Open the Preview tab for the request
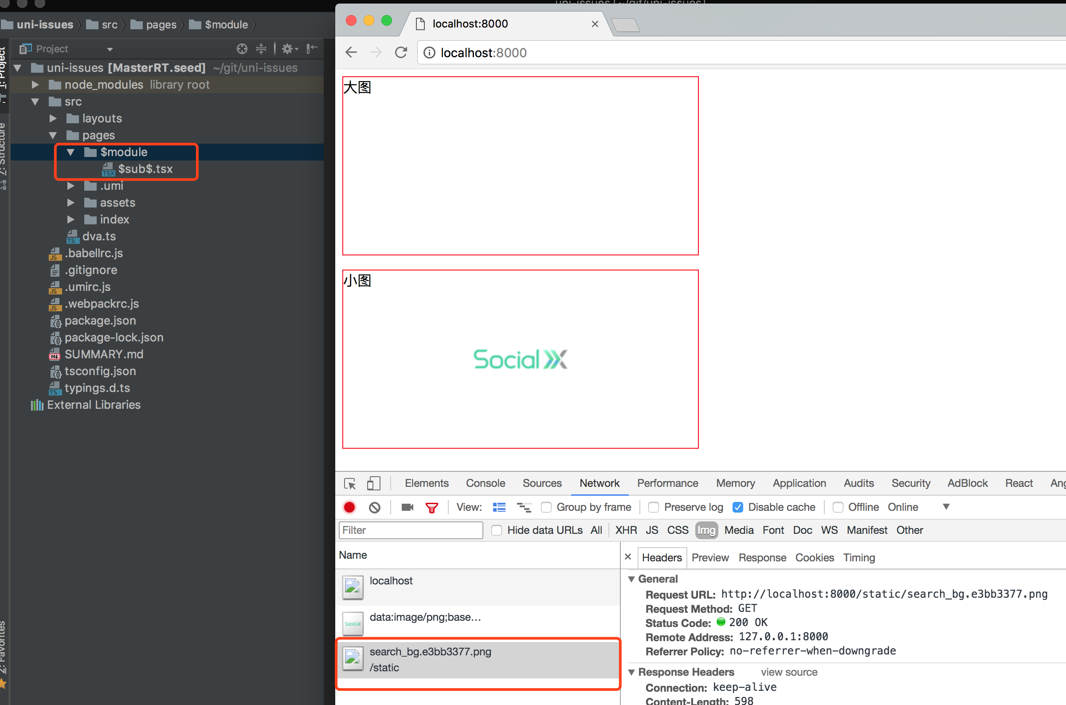The image size is (1066, 705). pyautogui.click(x=710, y=557)
